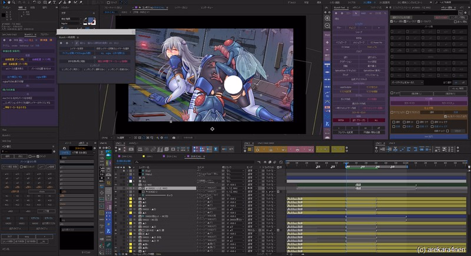Screen dimensions: 471x256
Task: Click the text fill color swatch
Action: [90, 19]
